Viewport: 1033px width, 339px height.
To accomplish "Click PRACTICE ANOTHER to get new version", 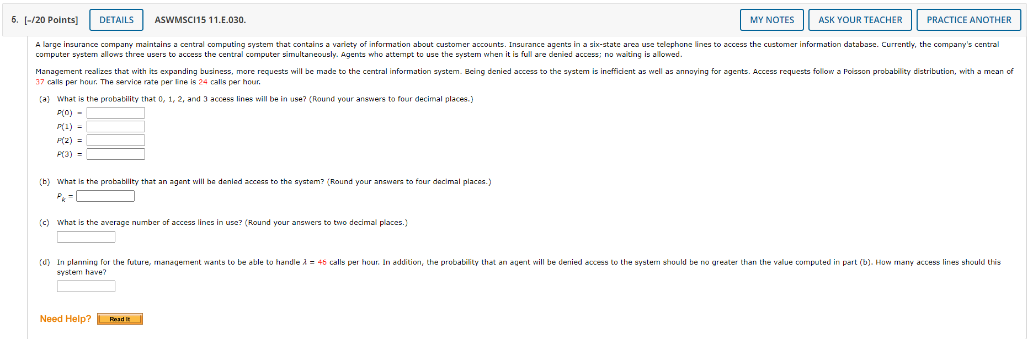I will [x=969, y=19].
